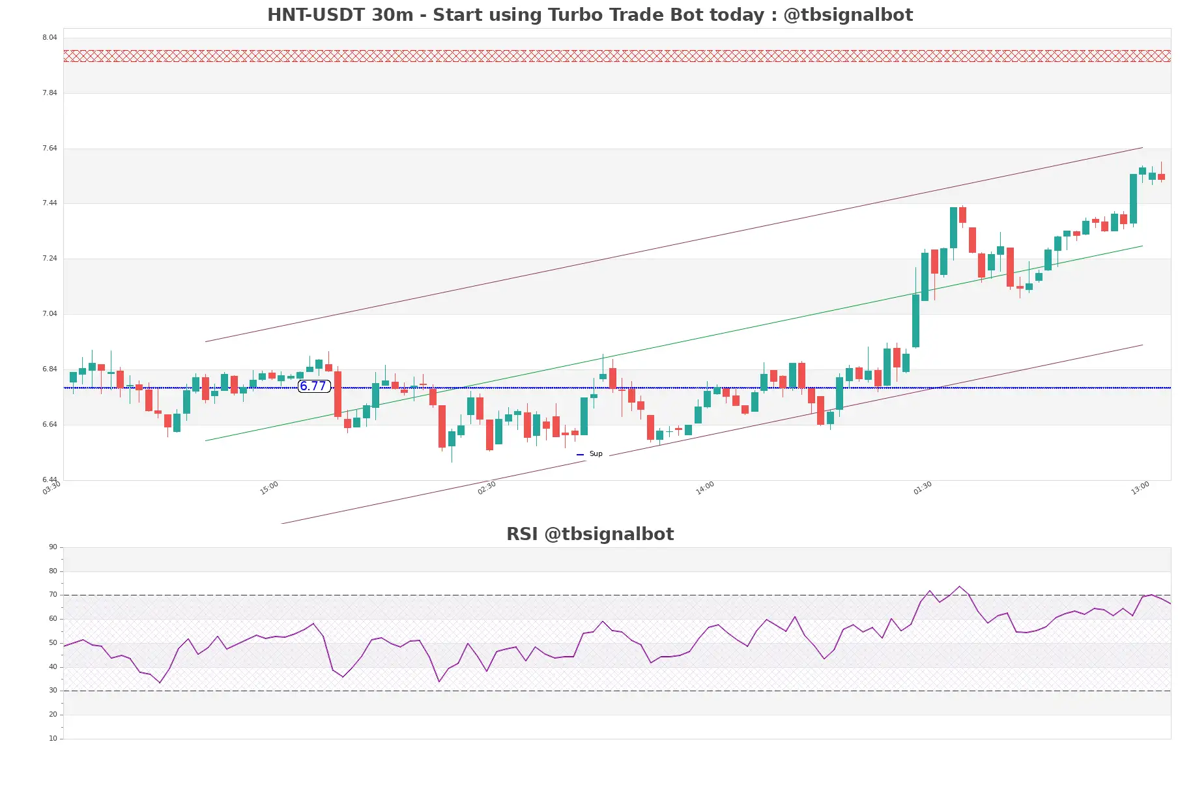
Task: Click the 03:30 time axis label
Action: tap(51, 488)
